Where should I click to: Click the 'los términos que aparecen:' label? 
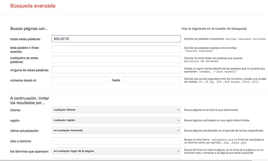tap(29, 151)
